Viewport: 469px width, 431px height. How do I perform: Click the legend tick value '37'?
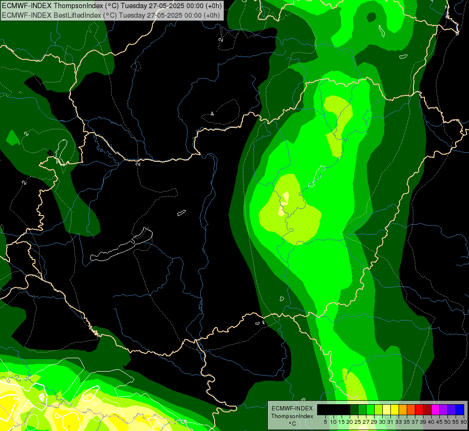[415, 422]
